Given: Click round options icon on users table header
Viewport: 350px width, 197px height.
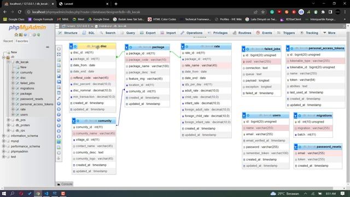Looking at the screenshot, I should point(248,115).
